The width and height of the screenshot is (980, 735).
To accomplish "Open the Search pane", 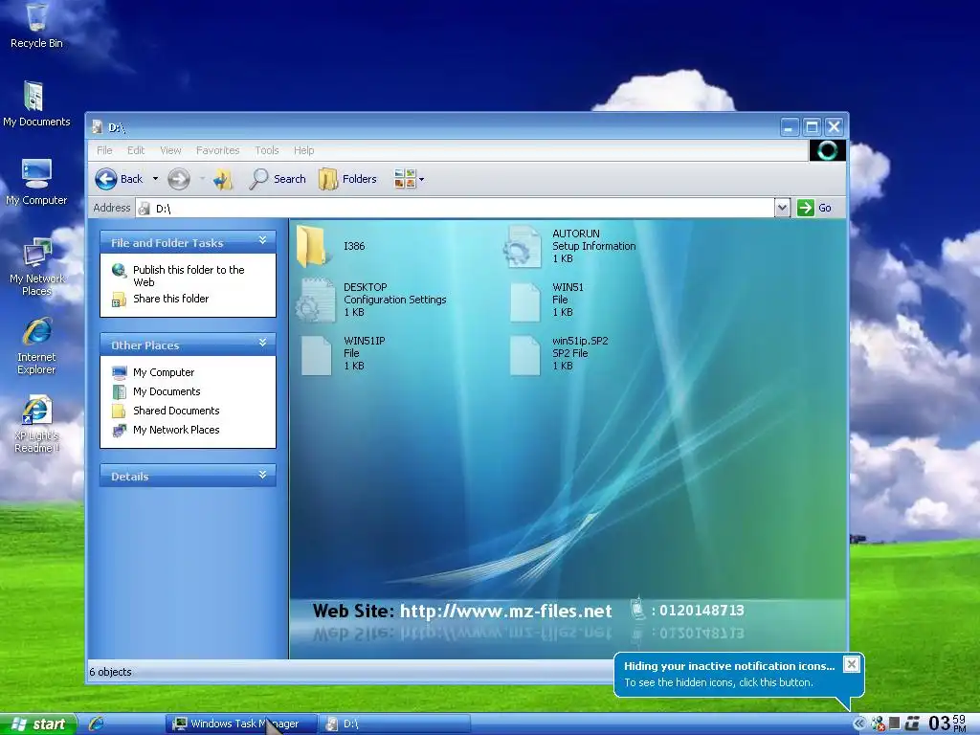I will 277,179.
